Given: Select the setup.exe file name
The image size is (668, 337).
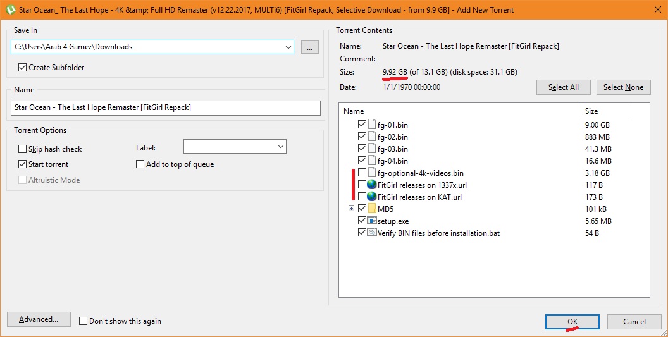Looking at the screenshot, I should pyautogui.click(x=393, y=221).
